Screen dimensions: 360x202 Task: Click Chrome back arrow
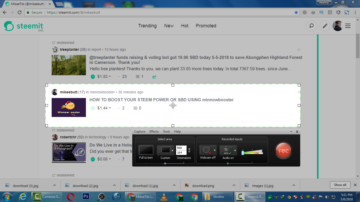[5, 12]
